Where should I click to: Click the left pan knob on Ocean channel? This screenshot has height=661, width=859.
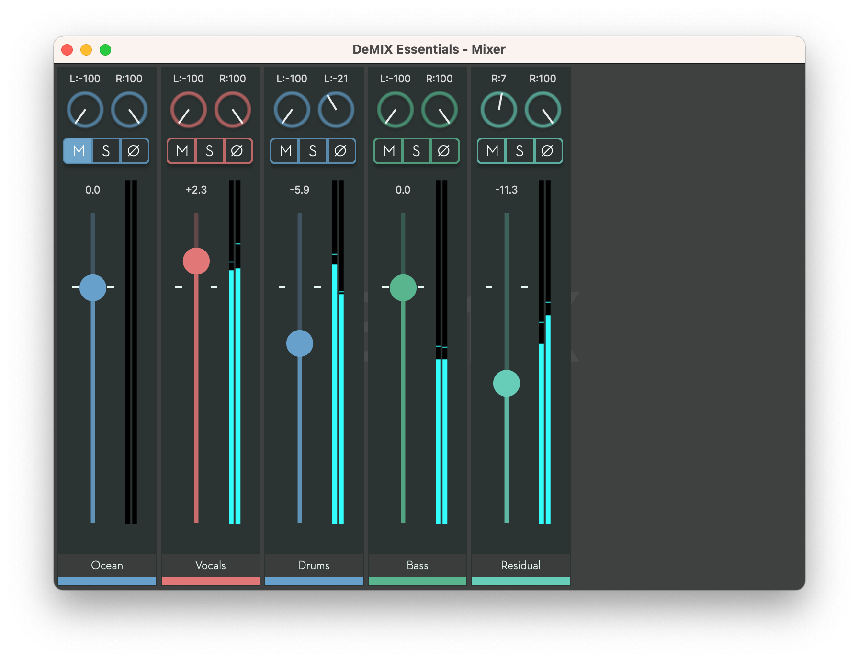pos(85,110)
